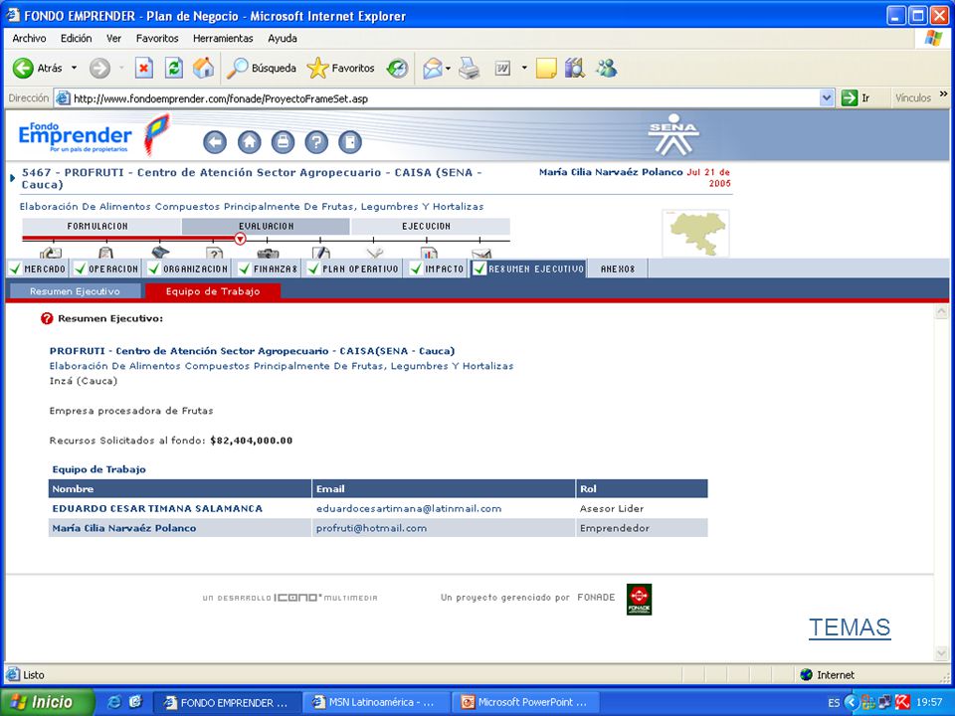The height and width of the screenshot is (716, 955).
Task: Open the History icon in IE toolbar
Action: [397, 68]
